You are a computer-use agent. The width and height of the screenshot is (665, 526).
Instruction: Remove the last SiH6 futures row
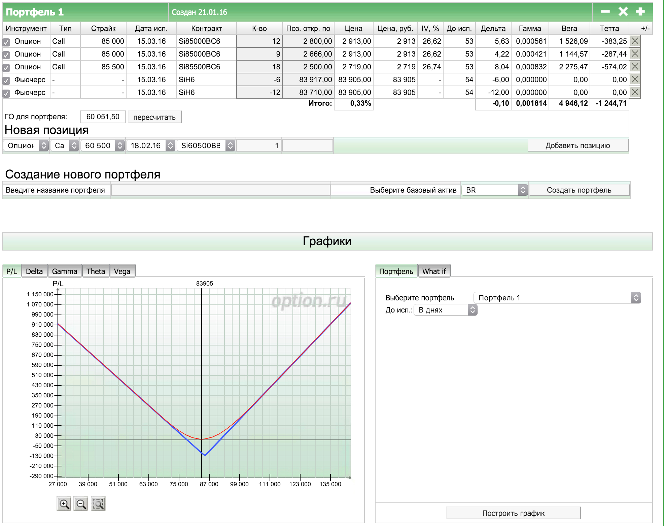point(635,92)
